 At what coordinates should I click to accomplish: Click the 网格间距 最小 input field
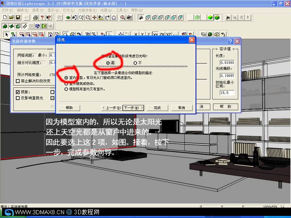52,55
